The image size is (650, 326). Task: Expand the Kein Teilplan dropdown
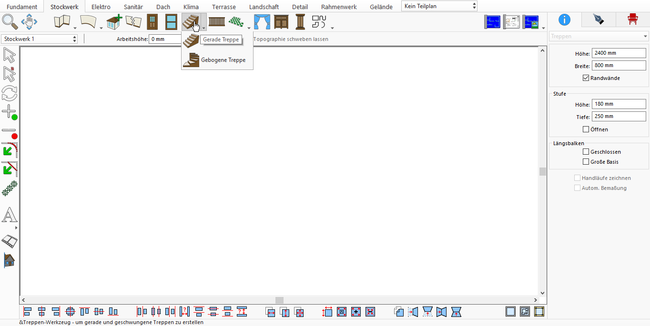[x=439, y=6]
